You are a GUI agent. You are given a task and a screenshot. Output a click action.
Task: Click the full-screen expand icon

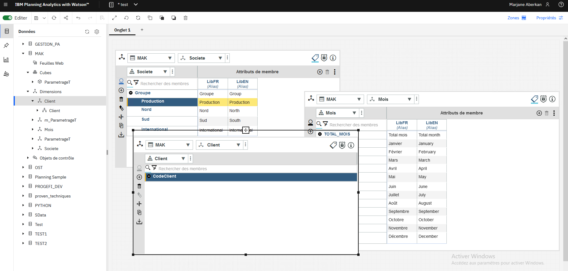tap(114, 18)
